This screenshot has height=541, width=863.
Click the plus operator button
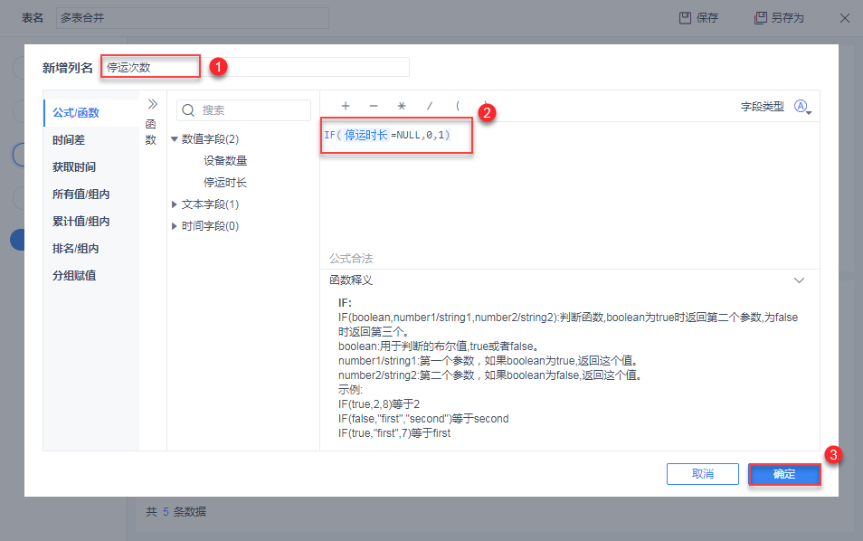click(346, 106)
